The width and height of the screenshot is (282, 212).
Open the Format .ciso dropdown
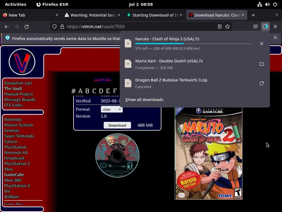[112, 109]
